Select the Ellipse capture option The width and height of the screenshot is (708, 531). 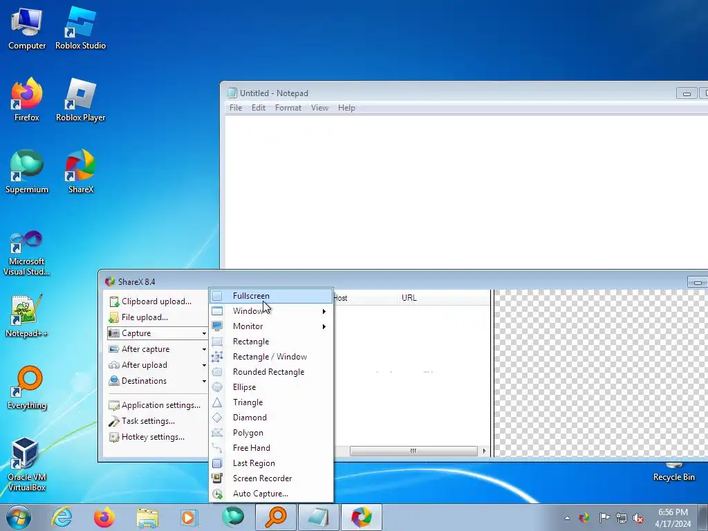tap(271, 387)
